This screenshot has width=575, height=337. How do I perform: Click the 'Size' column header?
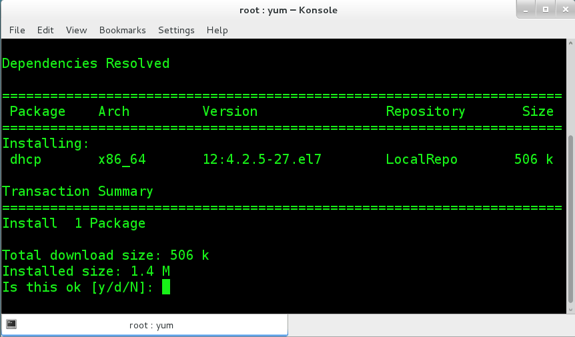point(538,111)
